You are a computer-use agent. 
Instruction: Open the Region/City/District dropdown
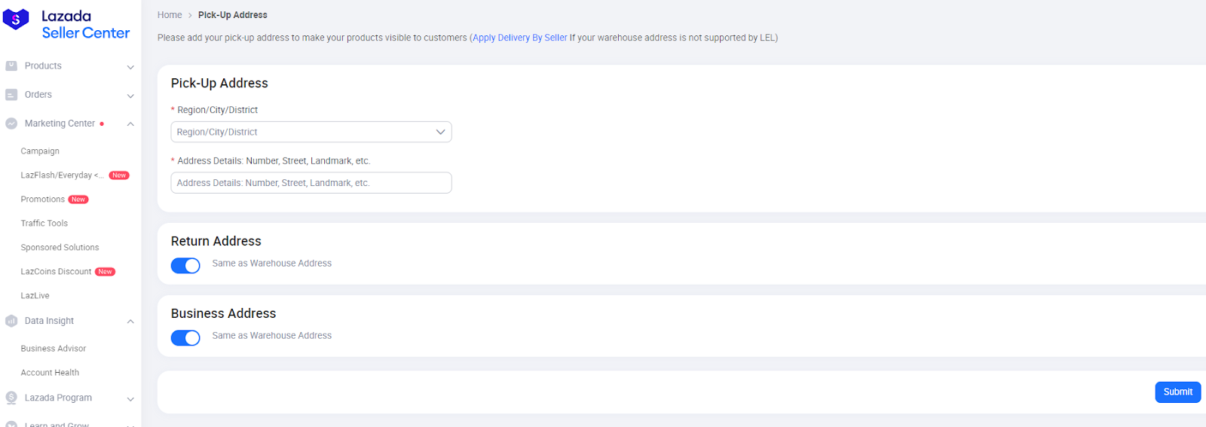(x=311, y=132)
